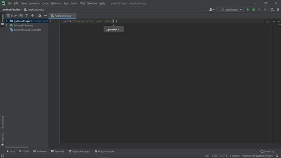Expand External Libraries tree node
The width and height of the screenshot is (281, 158).
[x=7, y=25]
